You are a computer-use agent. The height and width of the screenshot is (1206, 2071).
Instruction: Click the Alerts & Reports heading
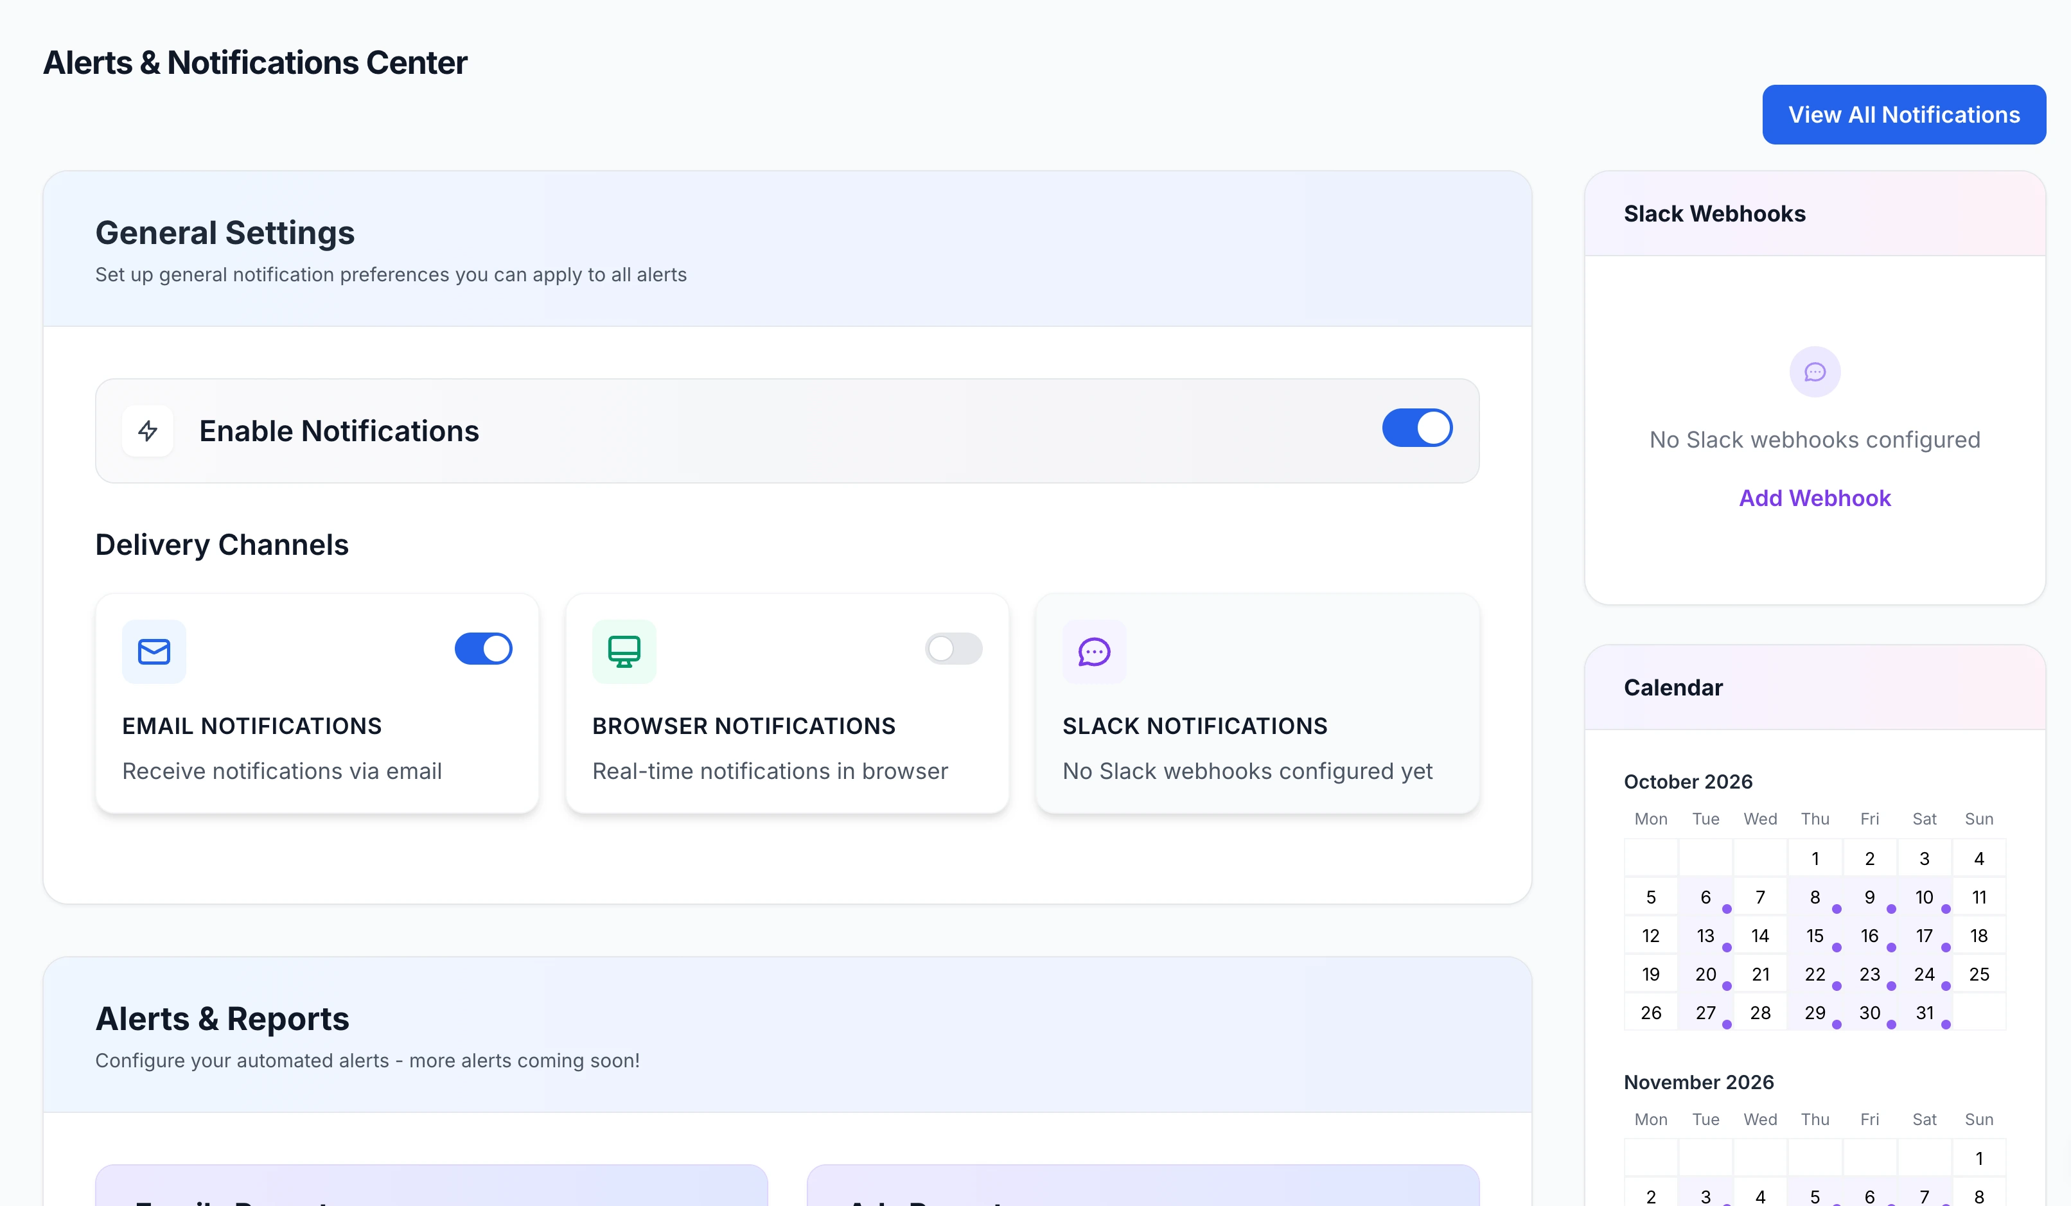(222, 1018)
